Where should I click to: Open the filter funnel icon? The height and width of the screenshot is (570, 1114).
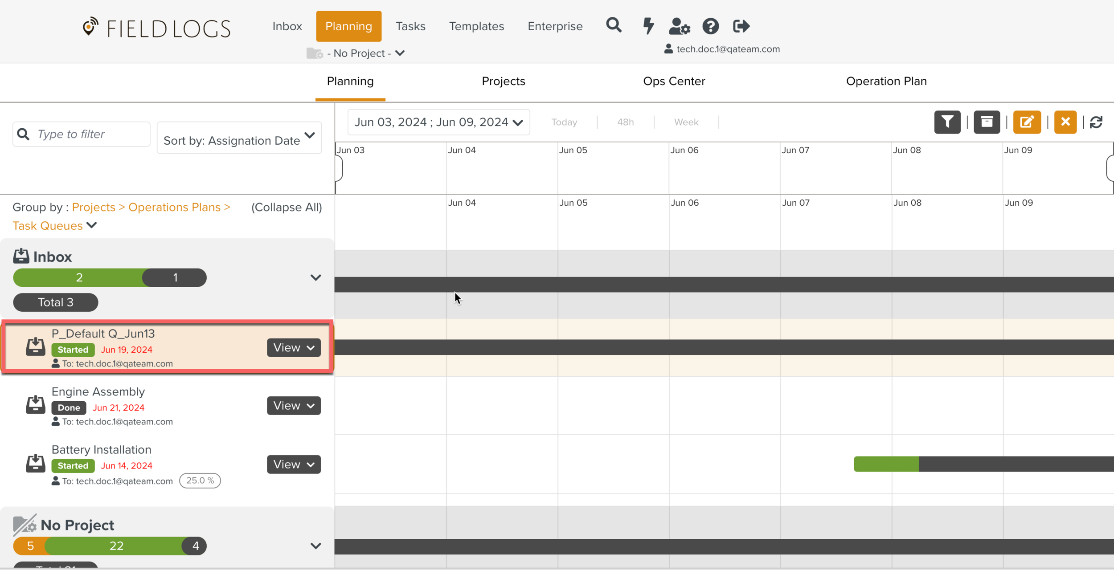coord(947,122)
